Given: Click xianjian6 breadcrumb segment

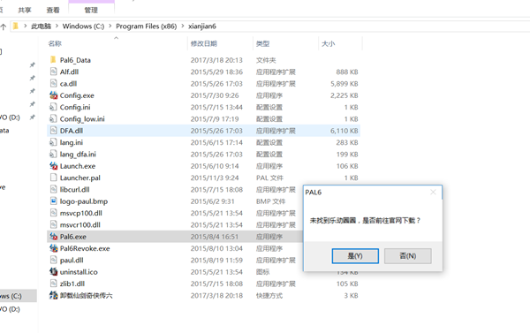Looking at the screenshot, I should [202, 26].
